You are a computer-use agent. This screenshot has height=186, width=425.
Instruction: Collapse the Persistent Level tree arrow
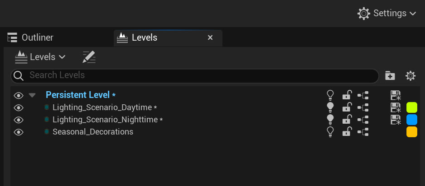pos(32,95)
